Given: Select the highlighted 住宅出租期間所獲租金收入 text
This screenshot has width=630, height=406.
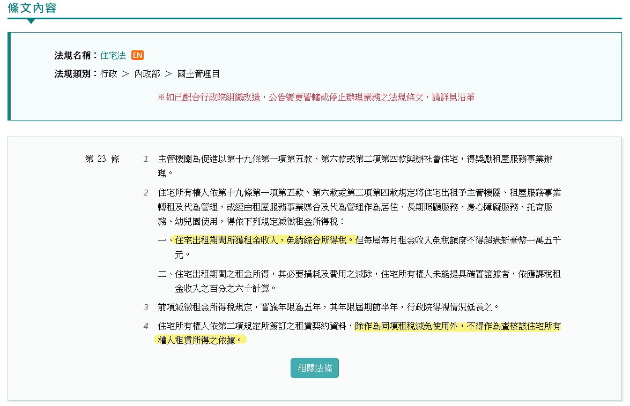Looking at the screenshot, I should point(227,241).
